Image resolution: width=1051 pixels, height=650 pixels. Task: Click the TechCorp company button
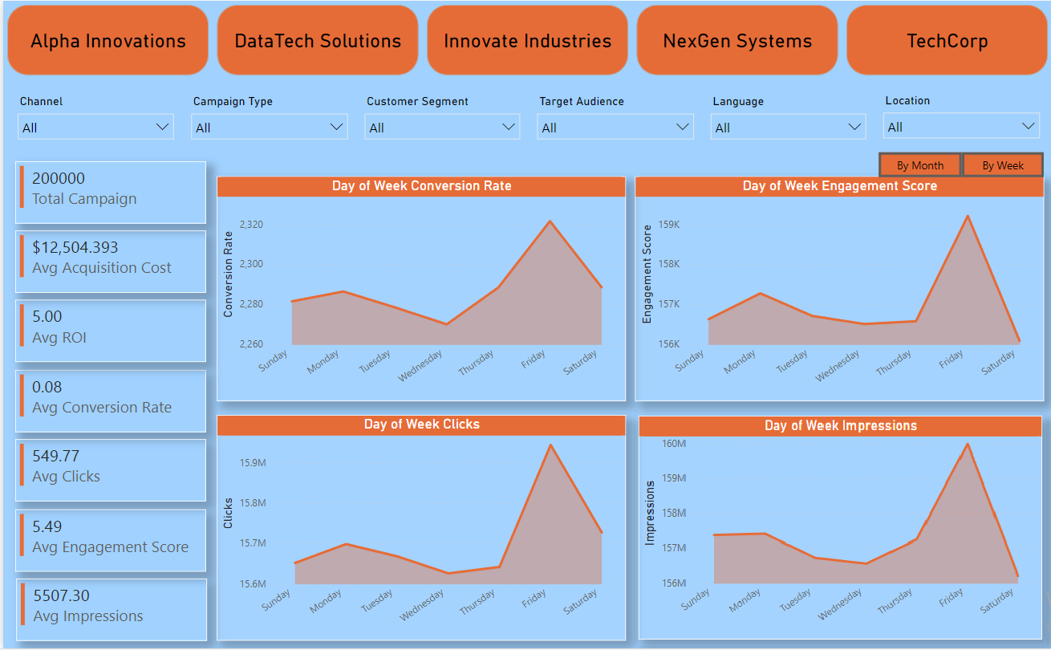point(947,41)
